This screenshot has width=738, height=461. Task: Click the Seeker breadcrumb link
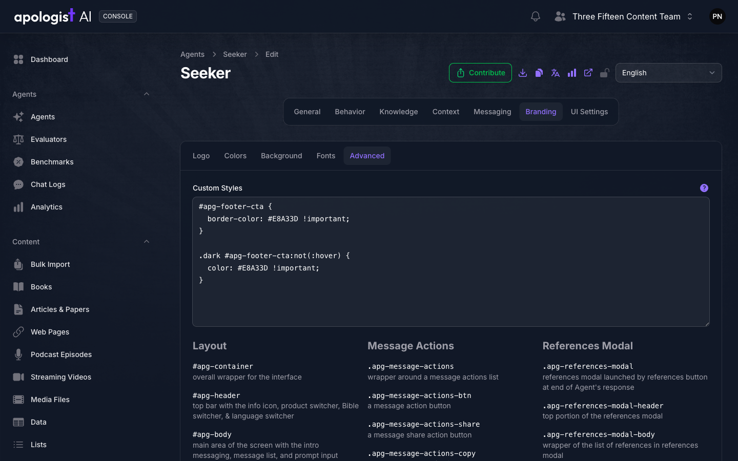(x=235, y=54)
